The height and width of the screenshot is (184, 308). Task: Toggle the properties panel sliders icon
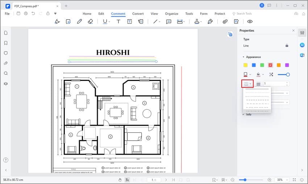[x=302, y=33]
